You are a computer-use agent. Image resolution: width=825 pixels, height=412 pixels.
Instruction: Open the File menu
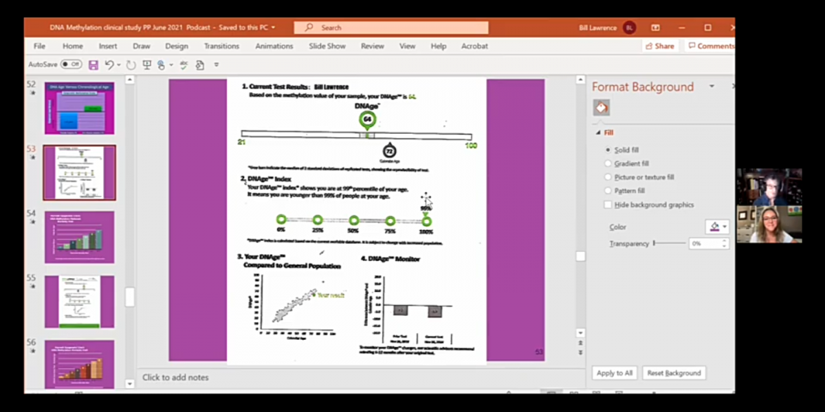click(x=40, y=46)
